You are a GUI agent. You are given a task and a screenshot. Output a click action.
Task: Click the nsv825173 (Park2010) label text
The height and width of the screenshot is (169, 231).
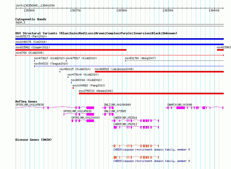click(x=31, y=36)
